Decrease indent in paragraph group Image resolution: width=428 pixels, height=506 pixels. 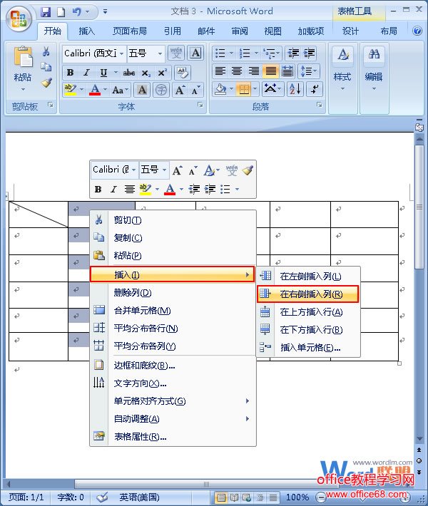(x=293, y=53)
